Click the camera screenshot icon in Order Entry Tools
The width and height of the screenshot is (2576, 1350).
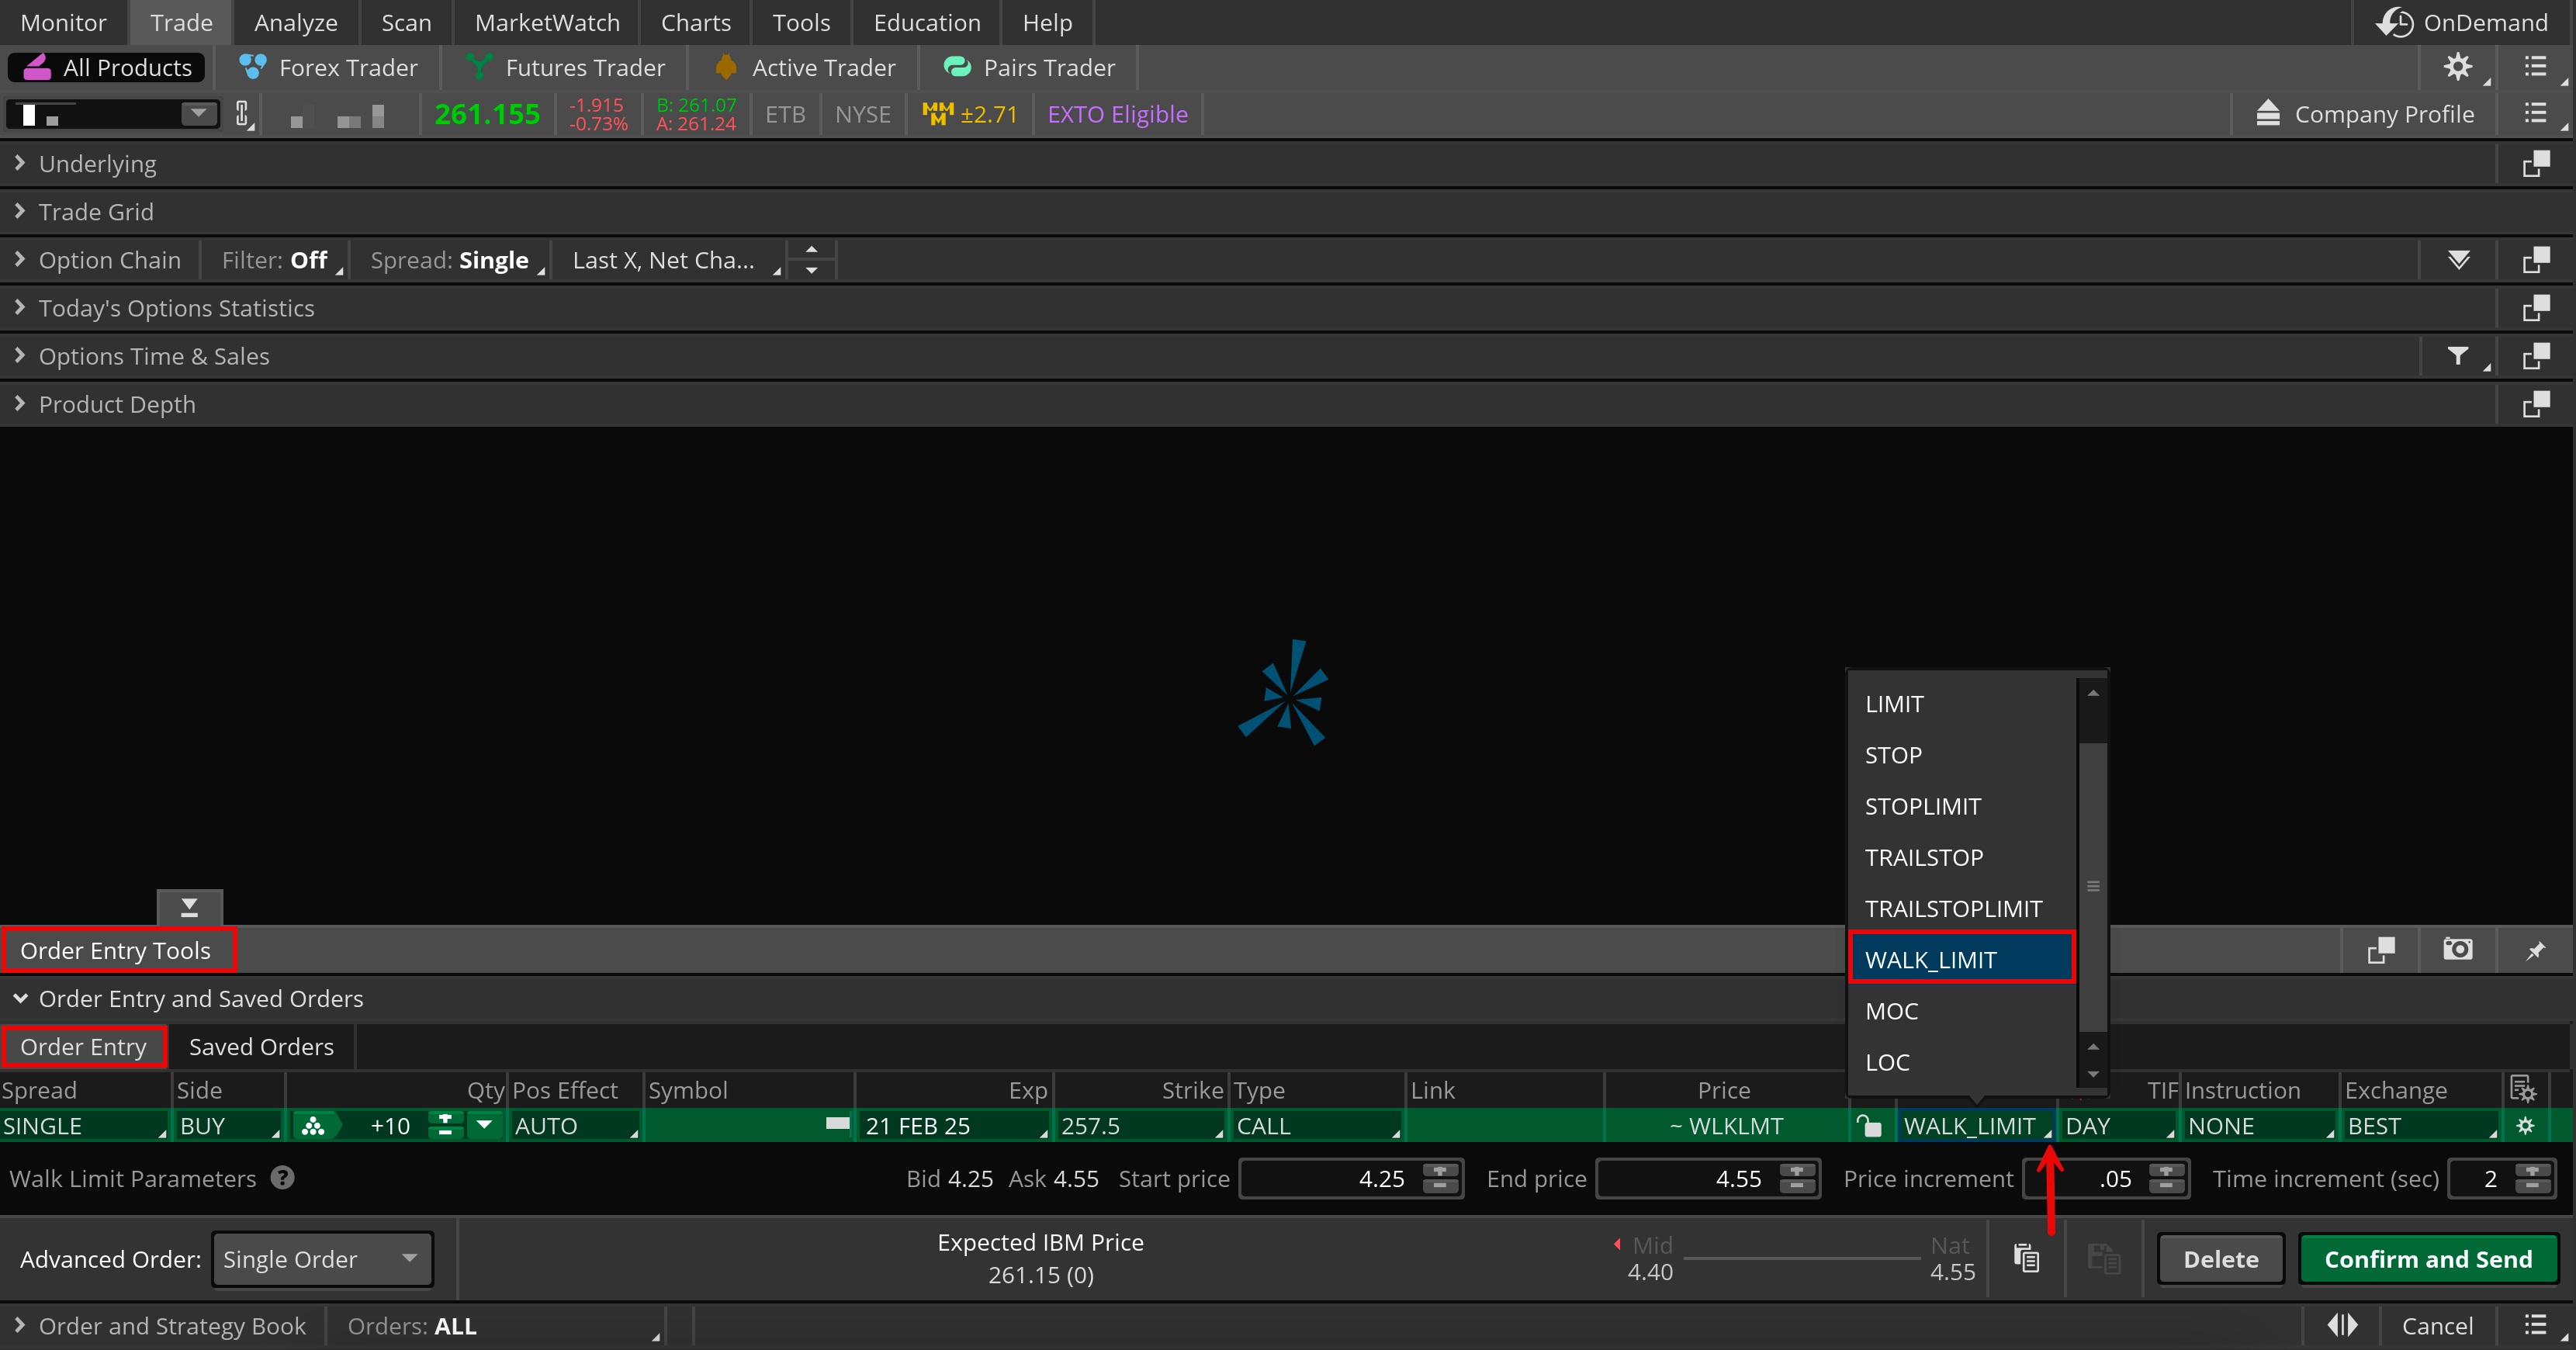point(2457,949)
